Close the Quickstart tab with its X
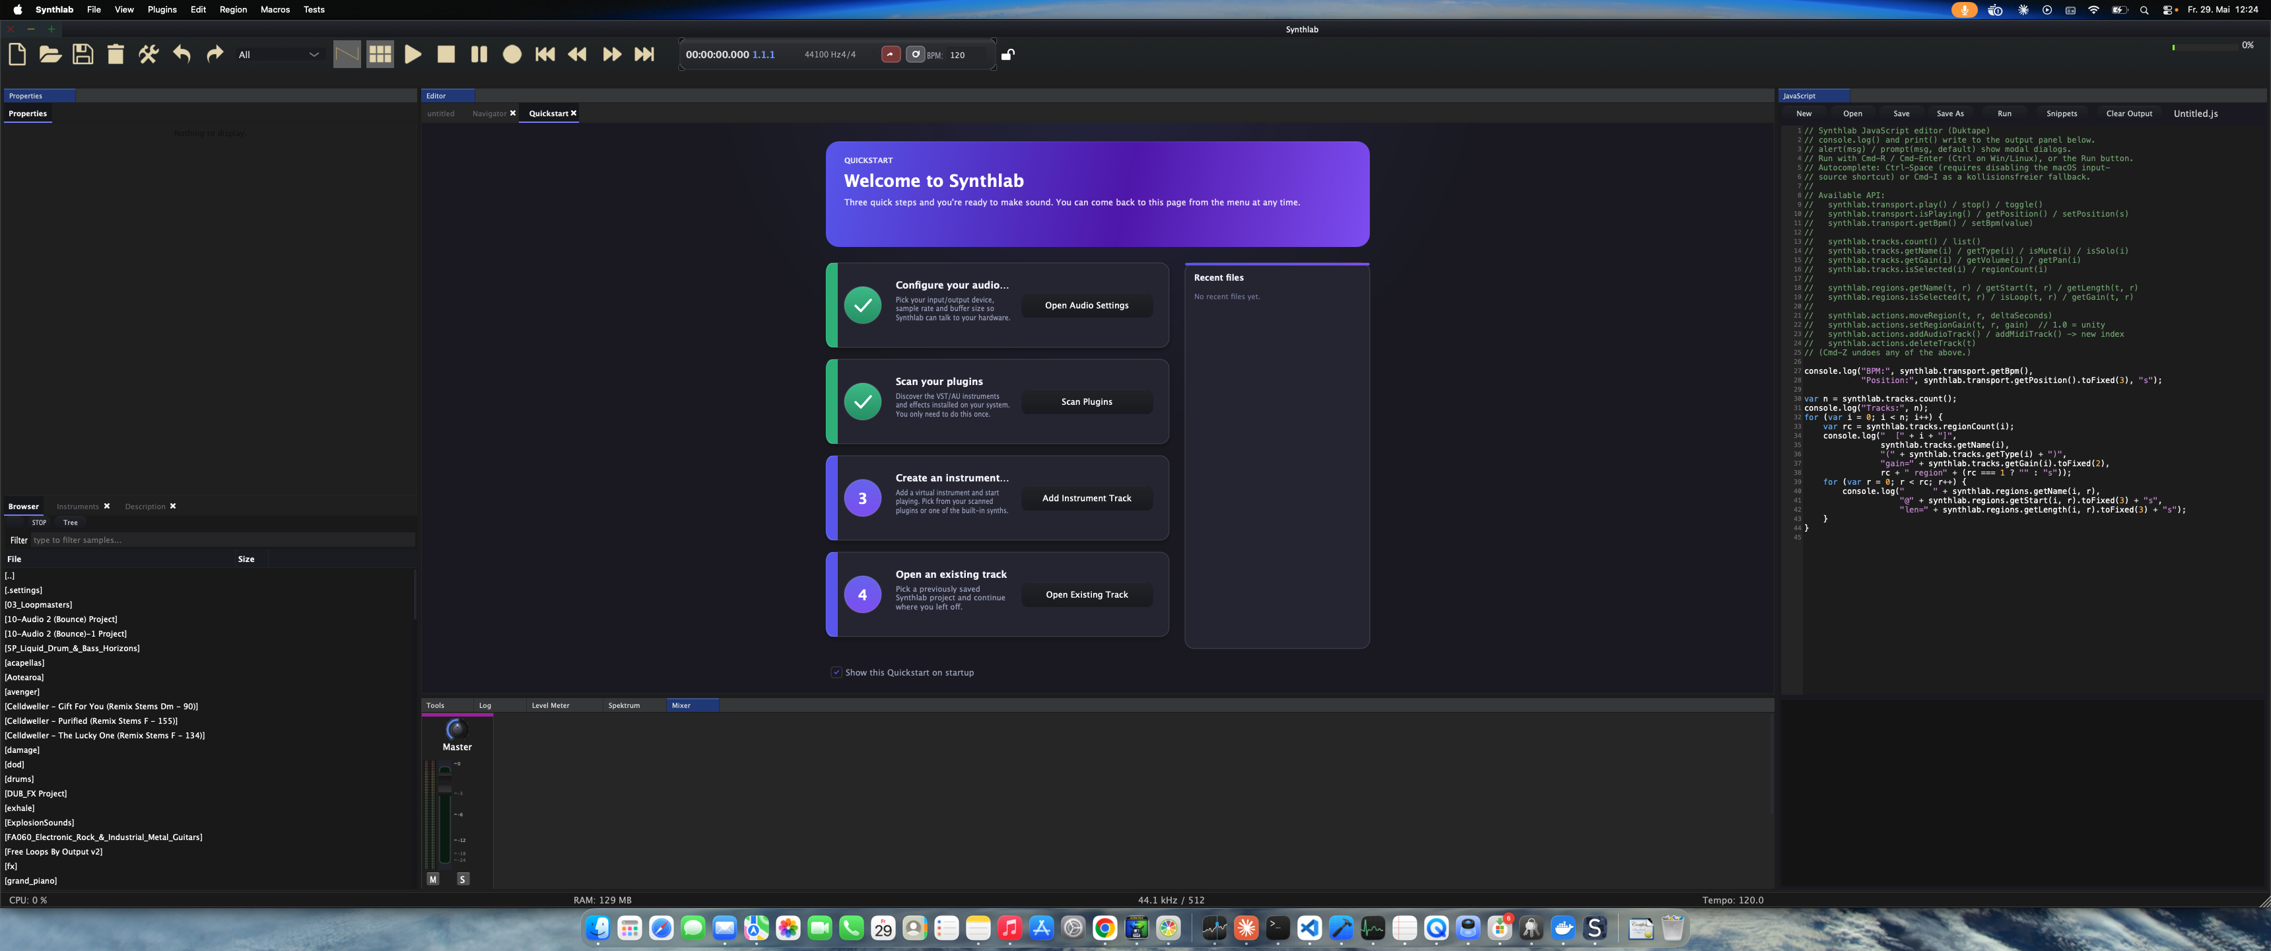This screenshot has width=2271, height=951. [574, 113]
